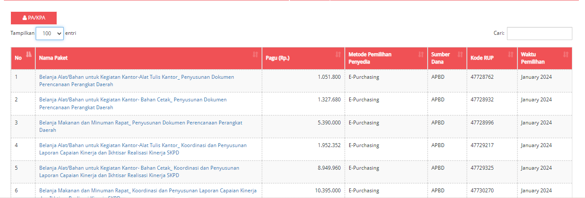The width and height of the screenshot is (585, 198).
Task: Click APBD in row 2
Action: click(438, 100)
